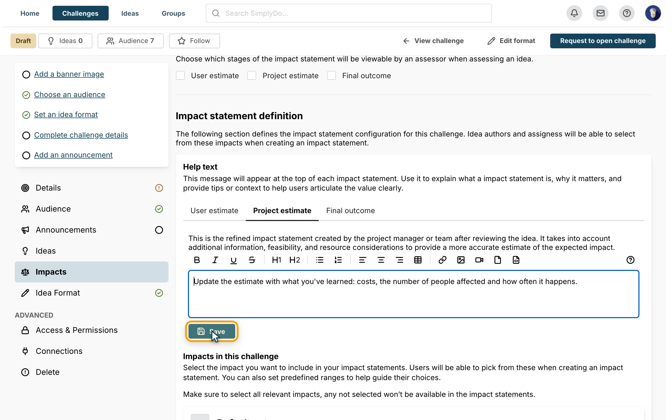Set text to H1 heading

tap(277, 260)
